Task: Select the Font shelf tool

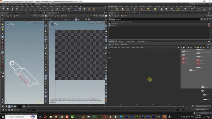Action: [x=63, y=9]
